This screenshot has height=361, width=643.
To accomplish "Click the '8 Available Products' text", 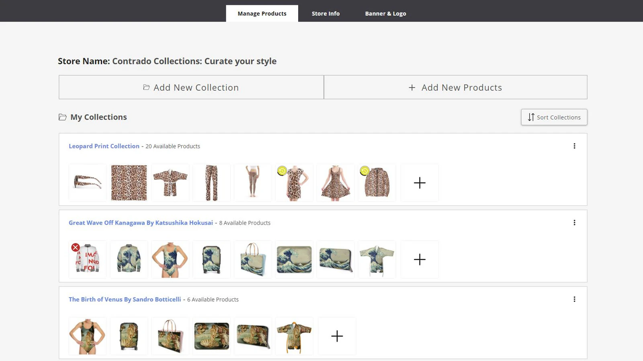I will (x=245, y=223).
